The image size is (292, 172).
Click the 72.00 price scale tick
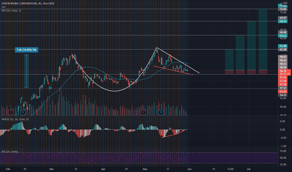pyautogui.click(x=283, y=13)
